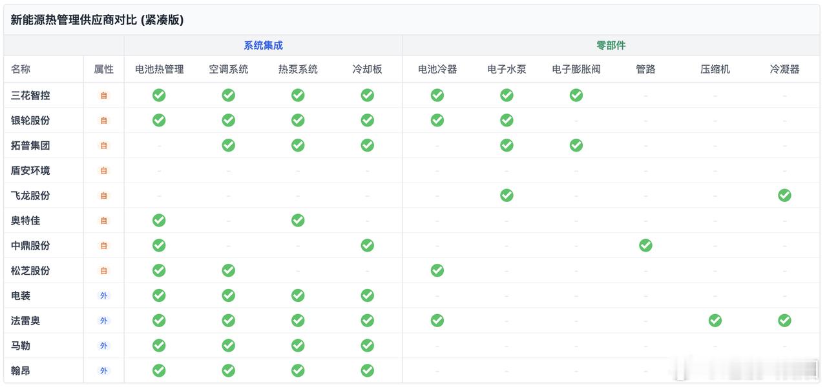
Task: Click 翰昂 check mark under 热泵系统
Action: [298, 370]
